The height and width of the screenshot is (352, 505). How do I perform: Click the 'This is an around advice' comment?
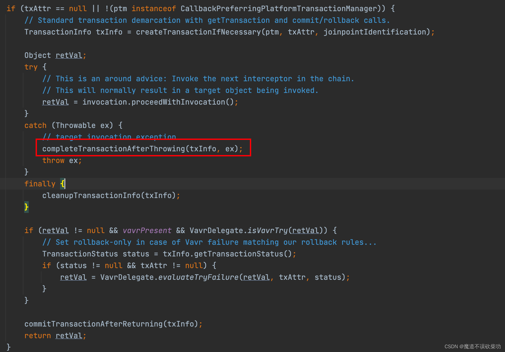(x=198, y=79)
